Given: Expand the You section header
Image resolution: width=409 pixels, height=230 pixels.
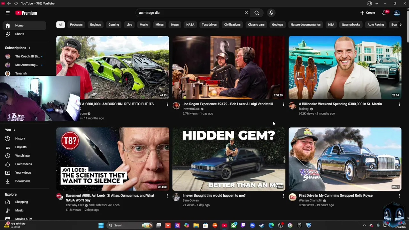Looking at the screenshot, I should pos(10,130).
